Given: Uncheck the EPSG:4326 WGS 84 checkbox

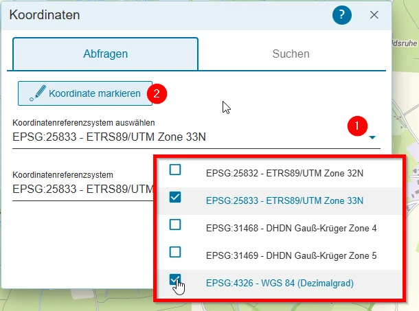Looking at the screenshot, I should (x=175, y=279).
